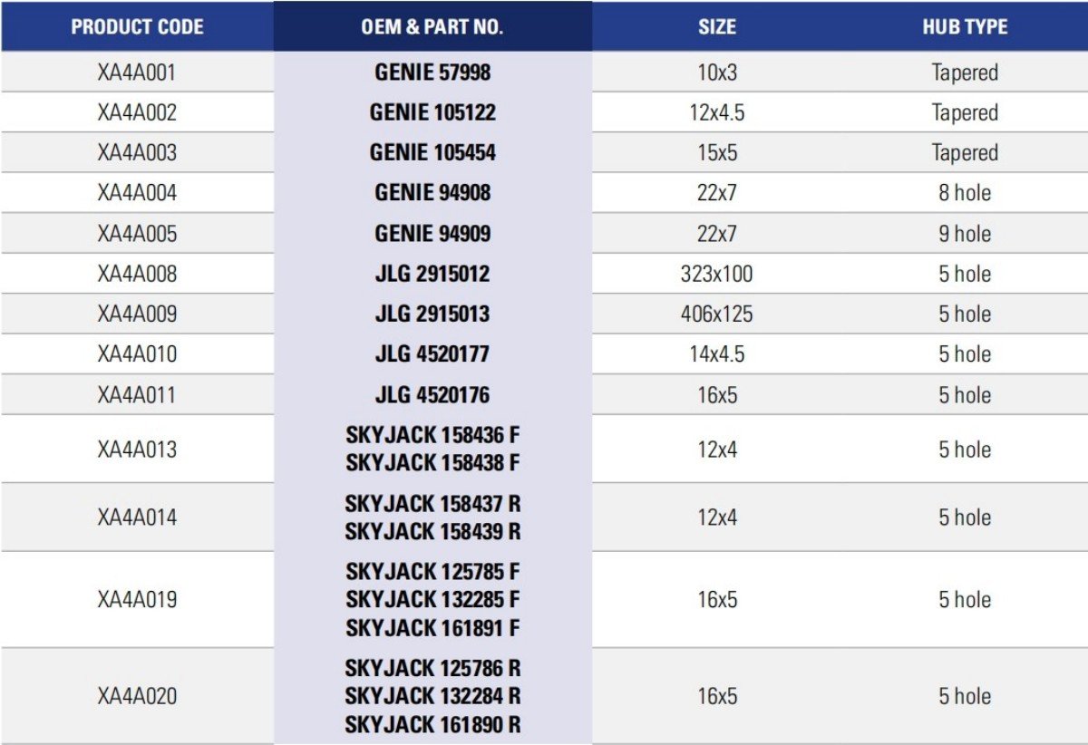1088x745 pixels.
Task: Click SKYJACK 132285 F part number
Action: [x=432, y=600]
